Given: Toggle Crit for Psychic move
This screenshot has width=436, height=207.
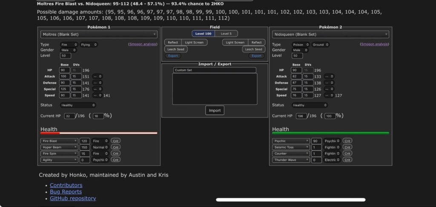Looking at the screenshot, I should (347, 141).
